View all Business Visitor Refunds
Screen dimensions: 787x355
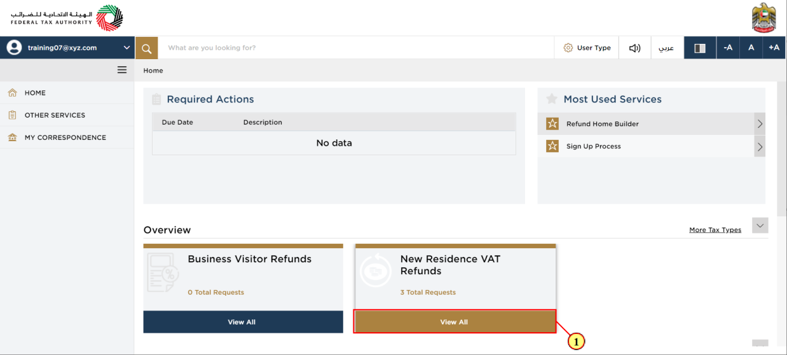(x=242, y=322)
